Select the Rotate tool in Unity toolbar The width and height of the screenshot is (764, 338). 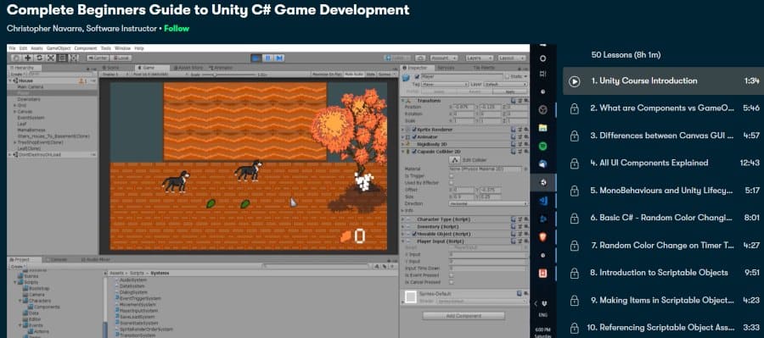click(39, 58)
